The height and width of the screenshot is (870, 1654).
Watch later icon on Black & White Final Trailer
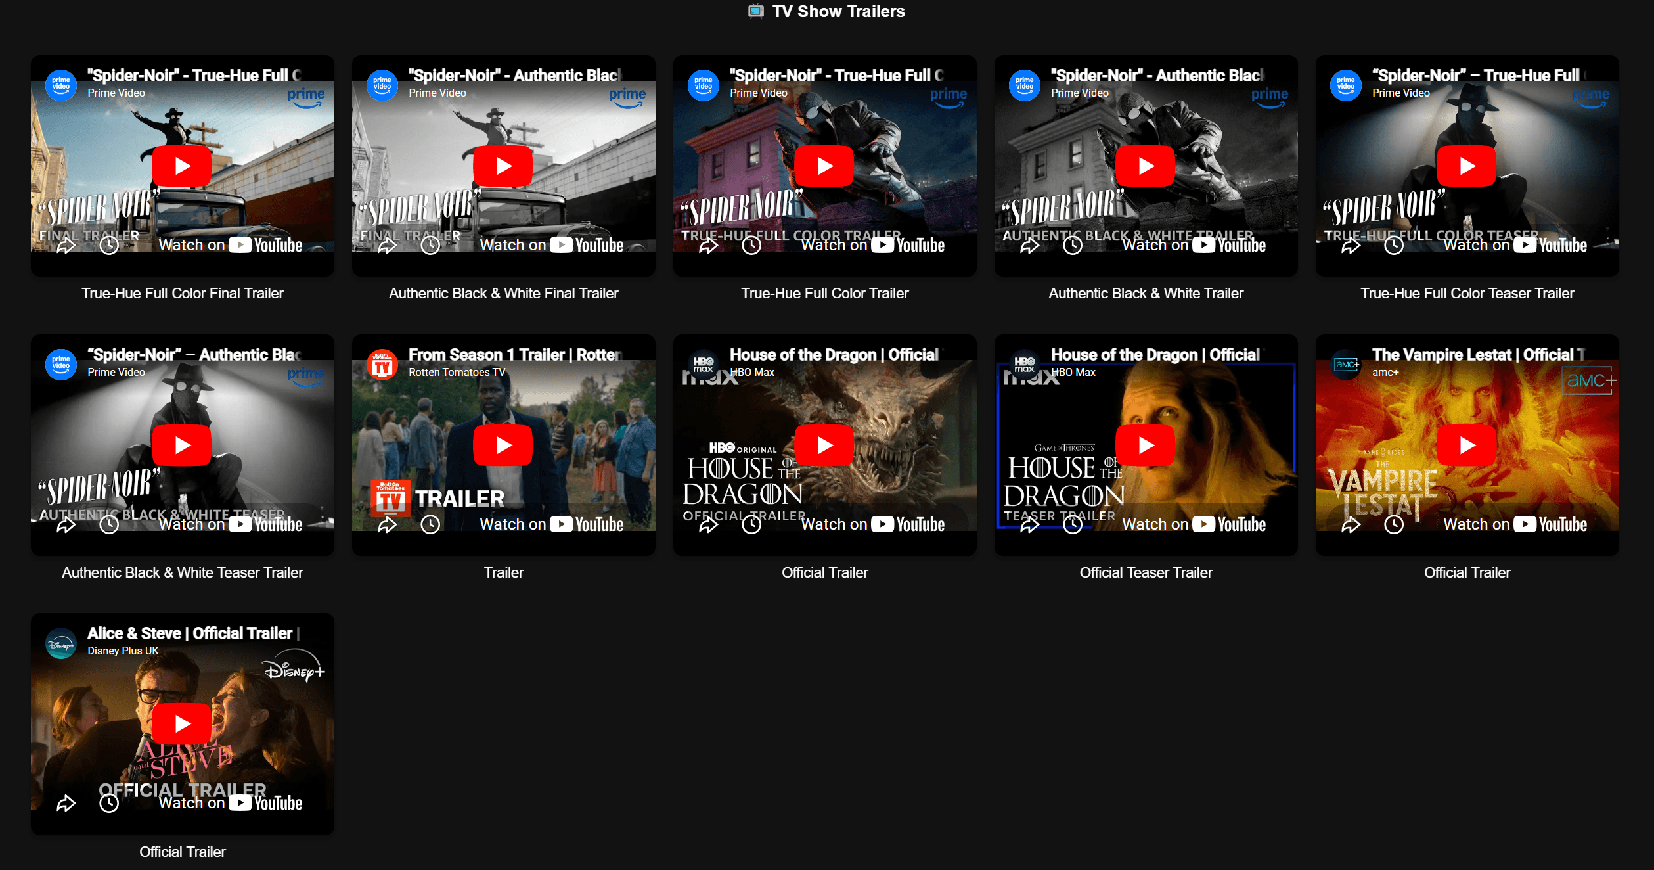tap(430, 246)
